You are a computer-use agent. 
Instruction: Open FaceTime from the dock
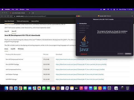[49, 88]
